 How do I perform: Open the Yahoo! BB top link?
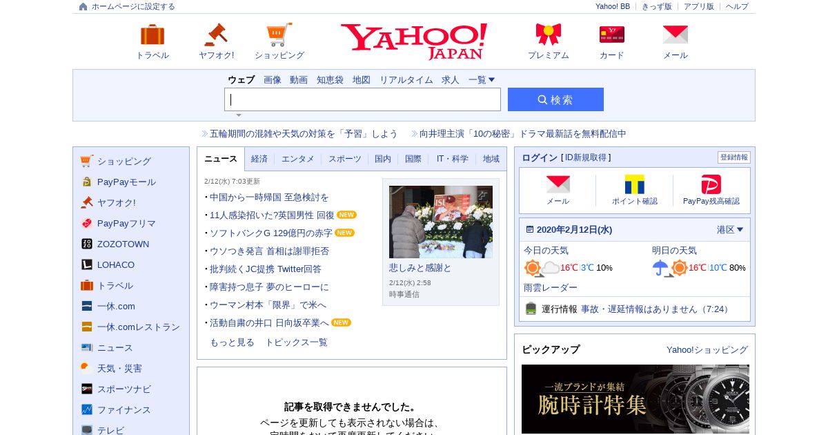click(x=613, y=6)
